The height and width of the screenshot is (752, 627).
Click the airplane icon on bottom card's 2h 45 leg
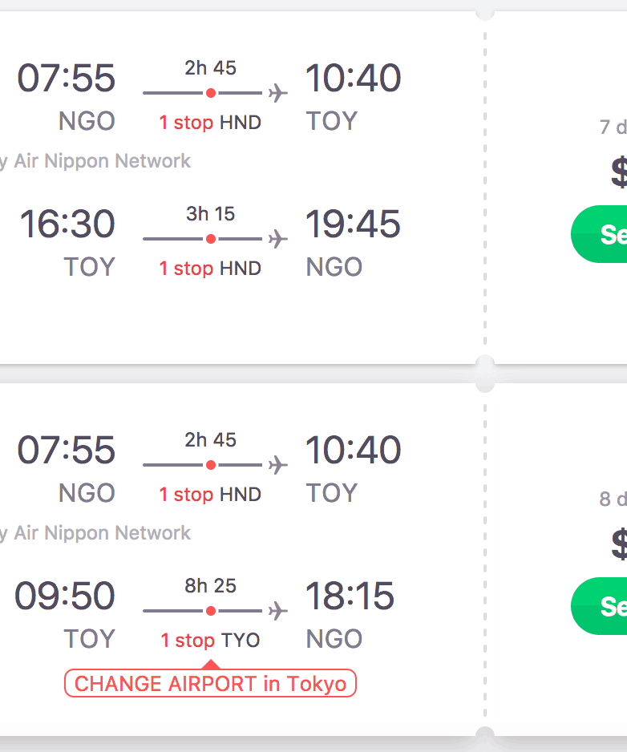277,465
